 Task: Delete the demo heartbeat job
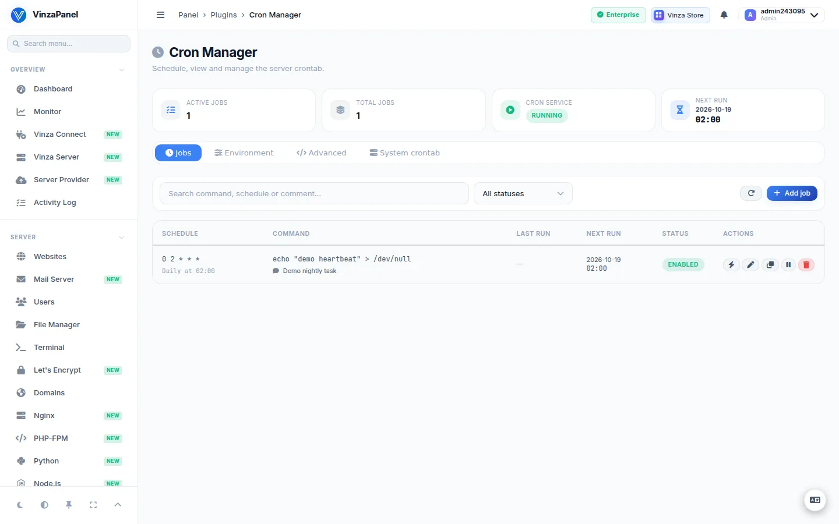click(x=806, y=265)
